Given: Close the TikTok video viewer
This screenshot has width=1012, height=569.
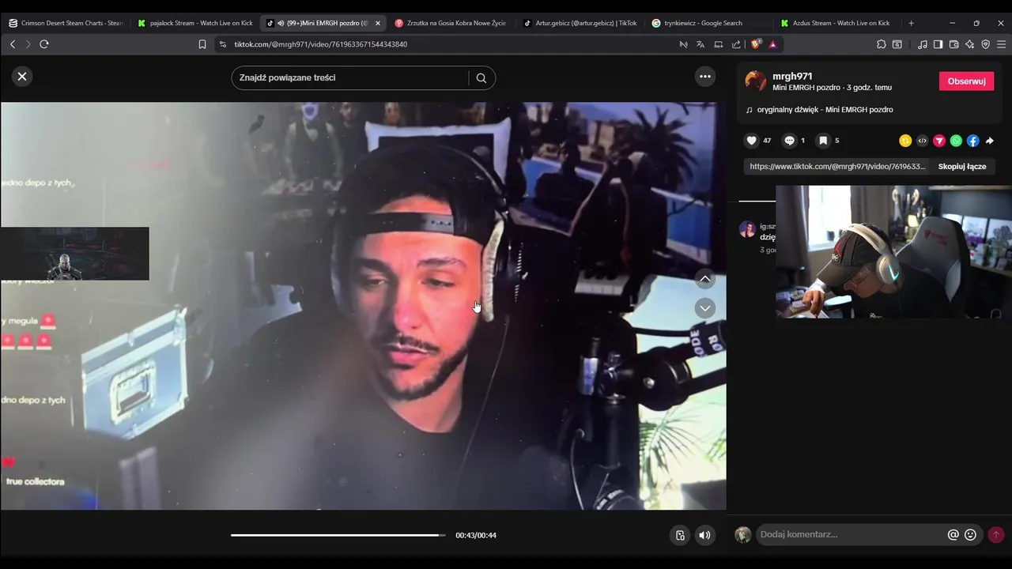Looking at the screenshot, I should point(22,77).
